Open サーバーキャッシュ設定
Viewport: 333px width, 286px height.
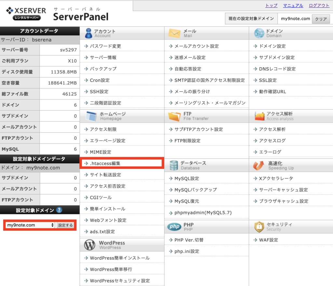284,190
